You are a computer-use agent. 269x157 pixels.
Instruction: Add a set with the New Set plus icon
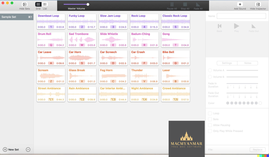[x=5, y=149]
